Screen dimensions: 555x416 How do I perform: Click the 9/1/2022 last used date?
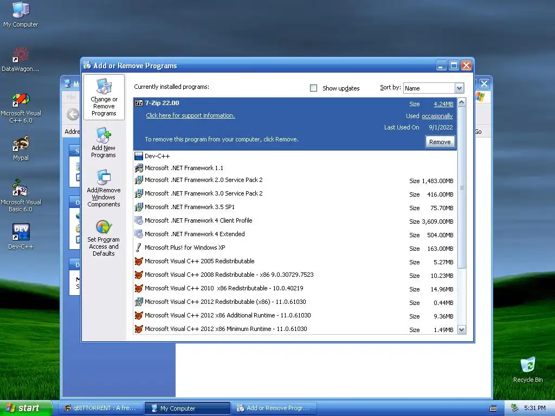(441, 127)
